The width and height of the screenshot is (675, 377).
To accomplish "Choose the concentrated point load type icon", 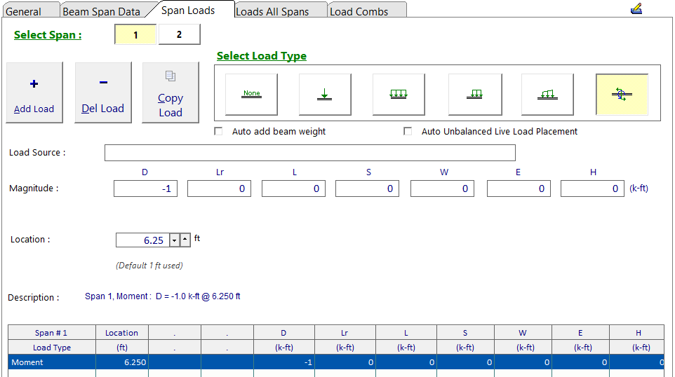I will tap(325, 95).
